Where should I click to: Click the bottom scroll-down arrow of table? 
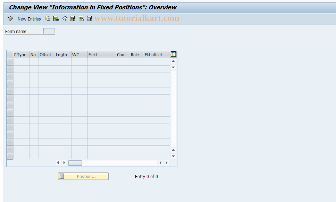click(x=173, y=156)
